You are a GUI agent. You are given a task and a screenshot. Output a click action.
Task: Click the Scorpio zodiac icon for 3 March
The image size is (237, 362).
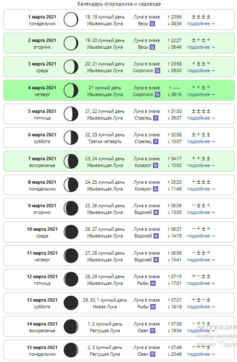coord(157,70)
